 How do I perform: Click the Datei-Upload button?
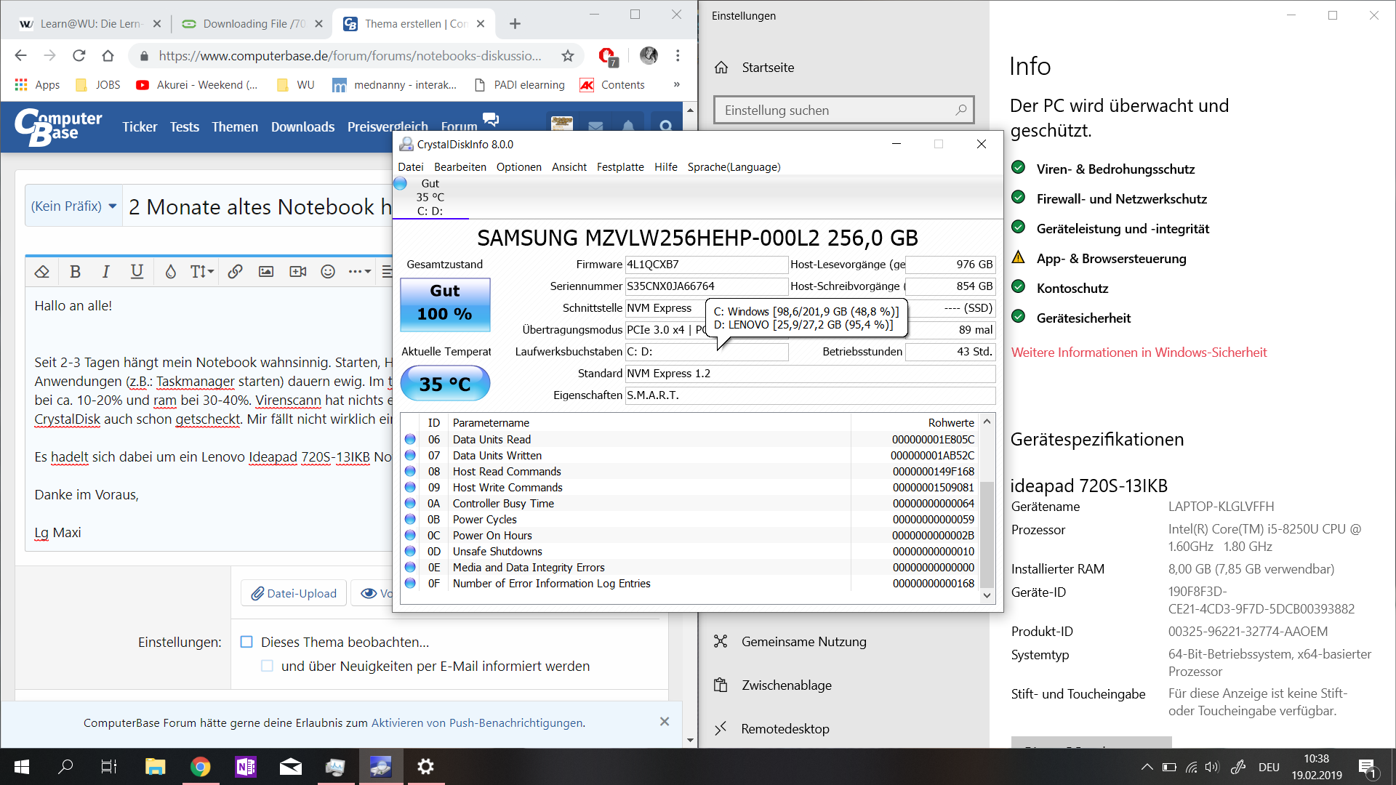click(x=294, y=593)
